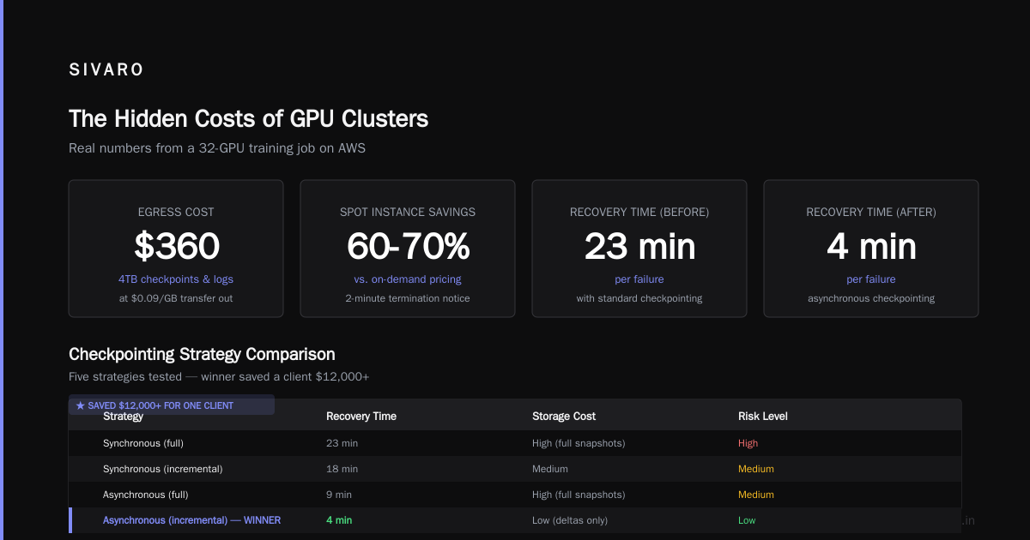Image resolution: width=1030 pixels, height=540 pixels.
Task: Click the 'Checkpointing Strategy Comparison' heading
Action: 202,354
